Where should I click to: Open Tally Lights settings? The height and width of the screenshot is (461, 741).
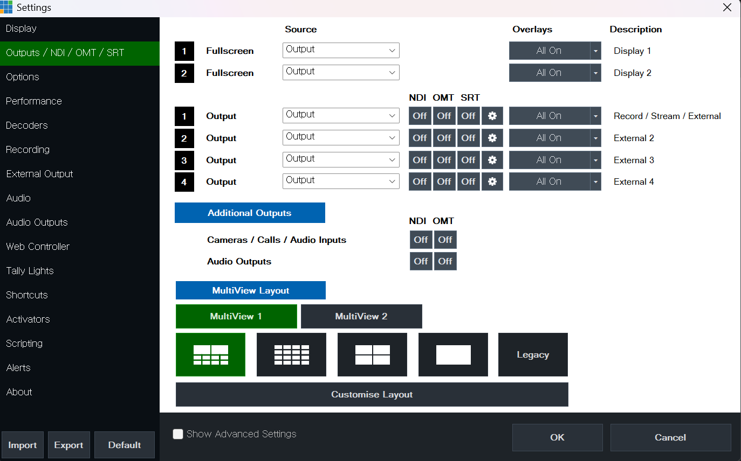click(x=80, y=271)
